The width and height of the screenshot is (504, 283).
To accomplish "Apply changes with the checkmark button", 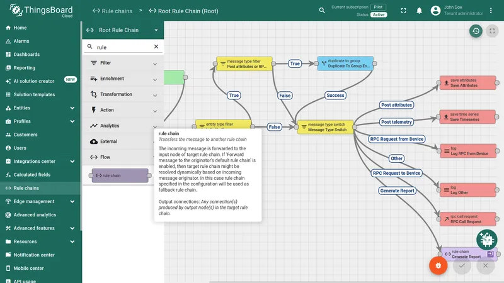I will 462,265.
